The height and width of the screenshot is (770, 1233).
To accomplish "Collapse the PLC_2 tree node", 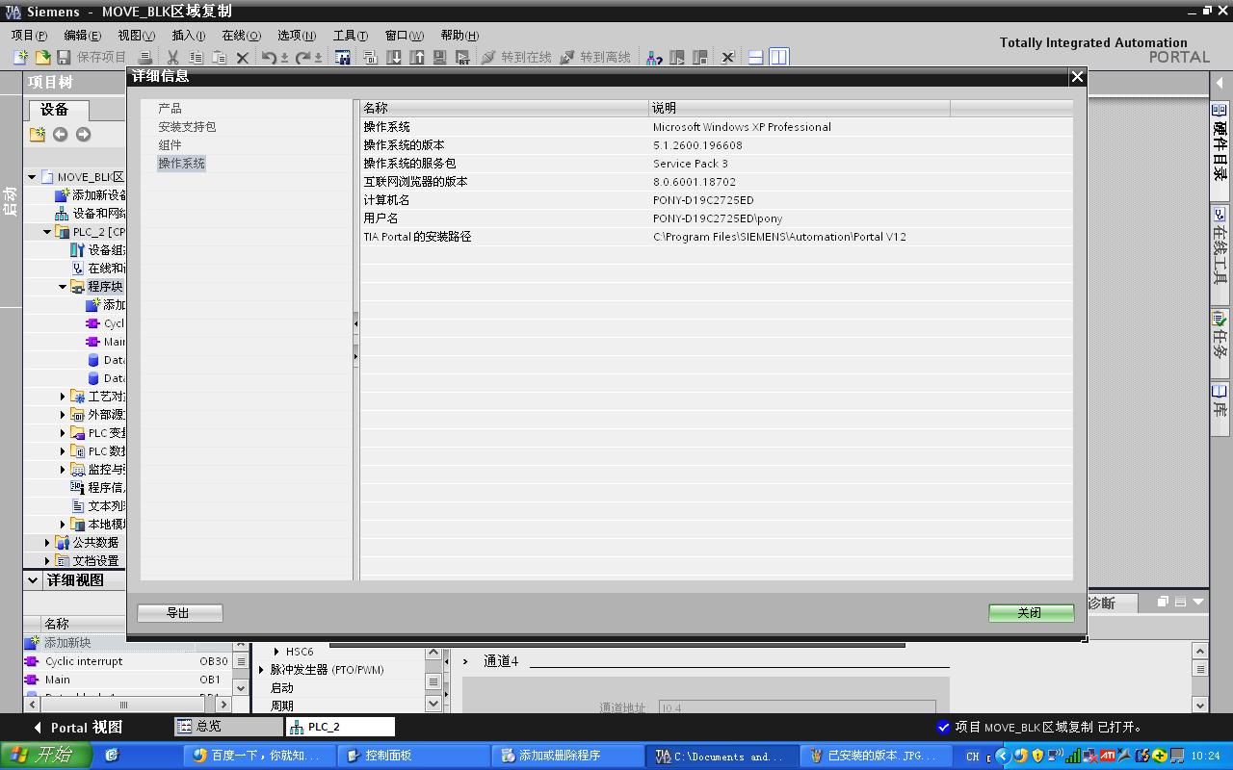I will pyautogui.click(x=47, y=232).
